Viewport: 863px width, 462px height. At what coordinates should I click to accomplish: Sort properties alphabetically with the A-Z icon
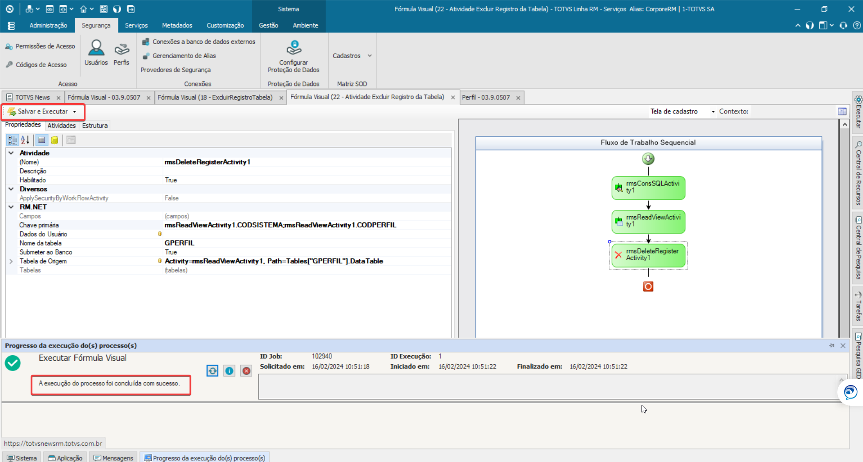[25, 140]
